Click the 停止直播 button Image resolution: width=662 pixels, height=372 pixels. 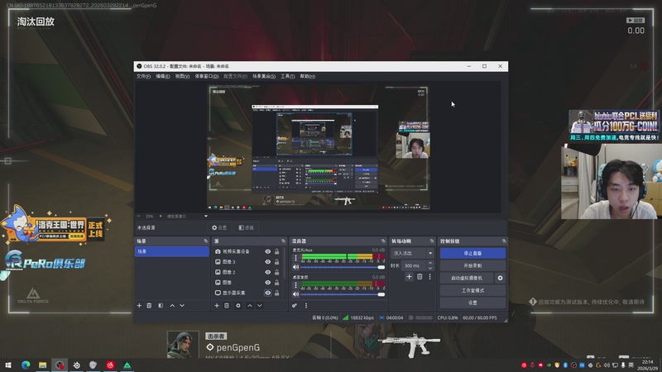[x=473, y=253]
